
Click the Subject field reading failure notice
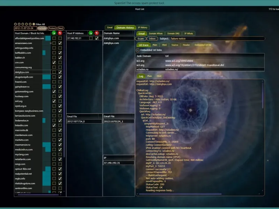coord(217,39)
